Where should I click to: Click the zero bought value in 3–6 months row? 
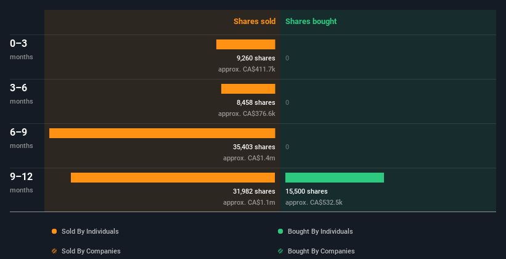(287, 103)
